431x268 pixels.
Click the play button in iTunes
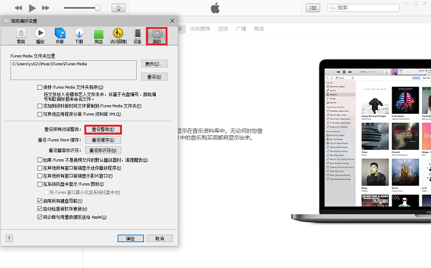[x=32, y=8]
